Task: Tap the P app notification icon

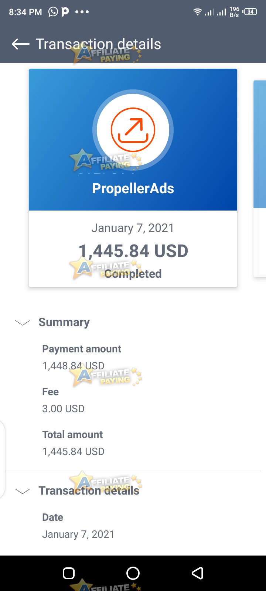Action: click(x=65, y=12)
